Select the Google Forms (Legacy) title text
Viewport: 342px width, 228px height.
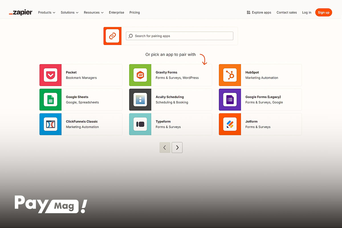263,97
